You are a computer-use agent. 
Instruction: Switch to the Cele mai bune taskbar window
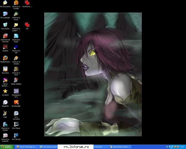(x=120, y=147)
